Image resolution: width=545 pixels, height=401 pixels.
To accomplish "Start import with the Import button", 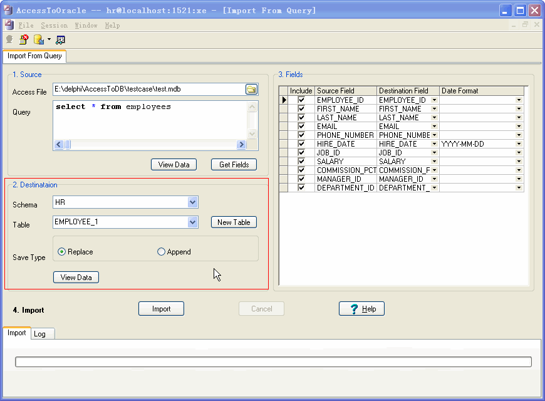I will click(161, 309).
